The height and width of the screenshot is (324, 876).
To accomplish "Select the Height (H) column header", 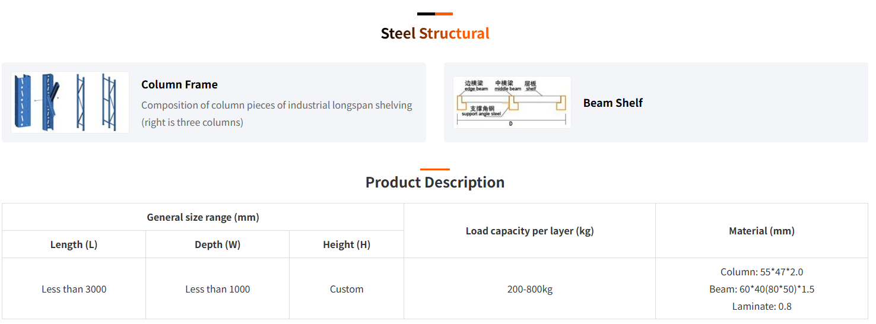I will click(347, 244).
